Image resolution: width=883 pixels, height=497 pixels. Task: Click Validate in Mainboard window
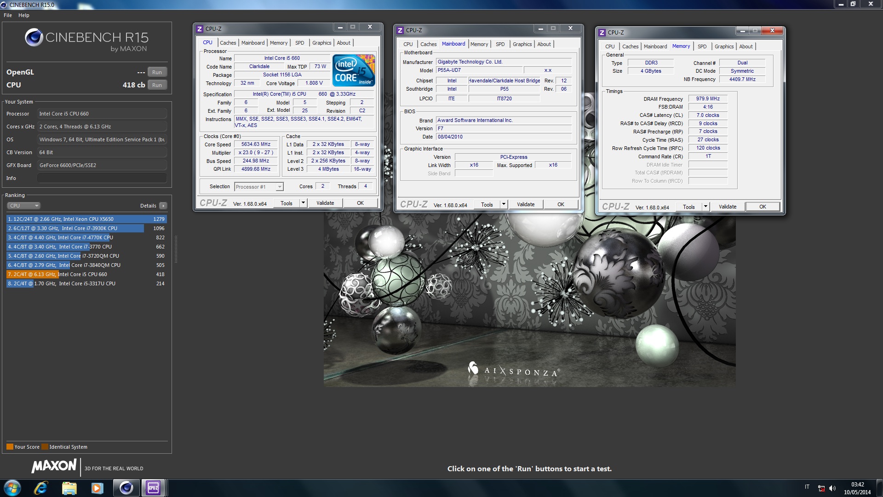click(x=526, y=204)
